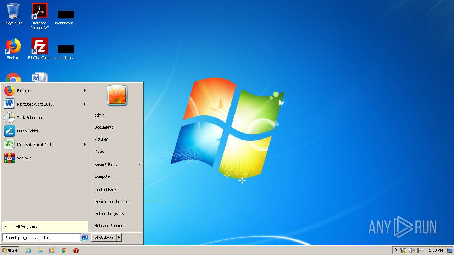Open the volume speaker tray icon
The width and height of the screenshot is (454, 255).
(x=412, y=250)
